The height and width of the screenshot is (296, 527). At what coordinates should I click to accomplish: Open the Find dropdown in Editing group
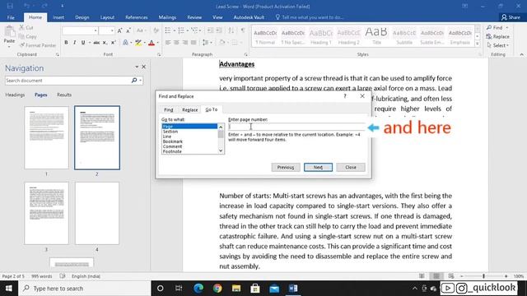pyautogui.click(x=507, y=27)
